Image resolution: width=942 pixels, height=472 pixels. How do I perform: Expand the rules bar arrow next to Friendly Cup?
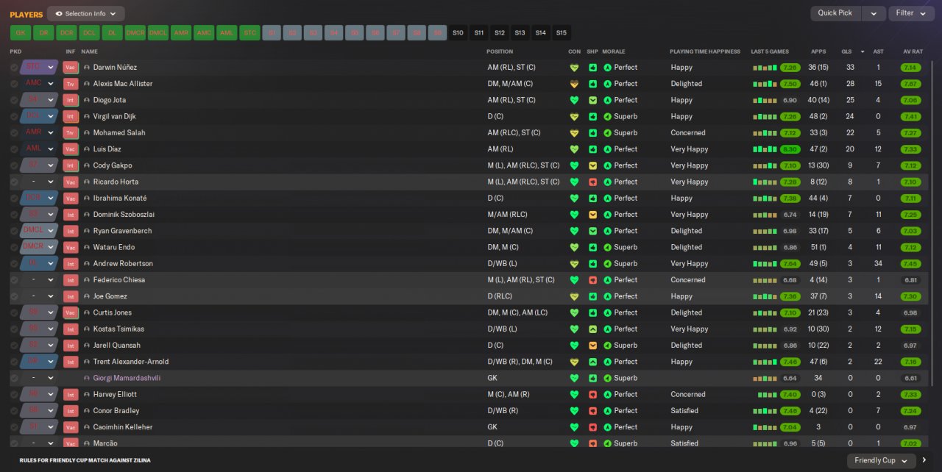[x=924, y=460]
